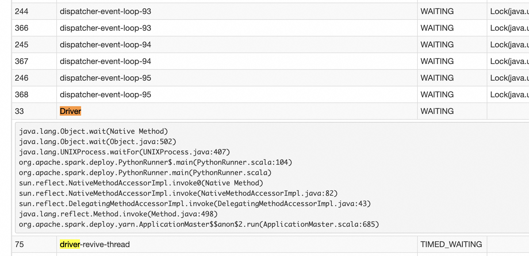Click the PythonRunner.scala:104 stack line
The height and width of the screenshot is (256, 529).
156,162
